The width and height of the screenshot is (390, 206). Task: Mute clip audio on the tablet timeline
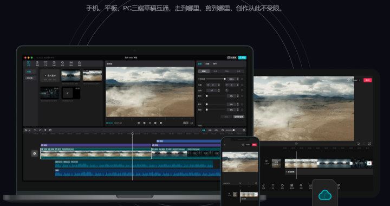[x=266, y=162]
